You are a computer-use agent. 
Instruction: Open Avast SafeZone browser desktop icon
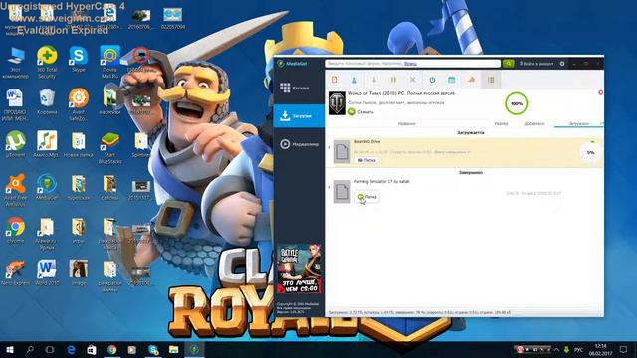point(79,104)
